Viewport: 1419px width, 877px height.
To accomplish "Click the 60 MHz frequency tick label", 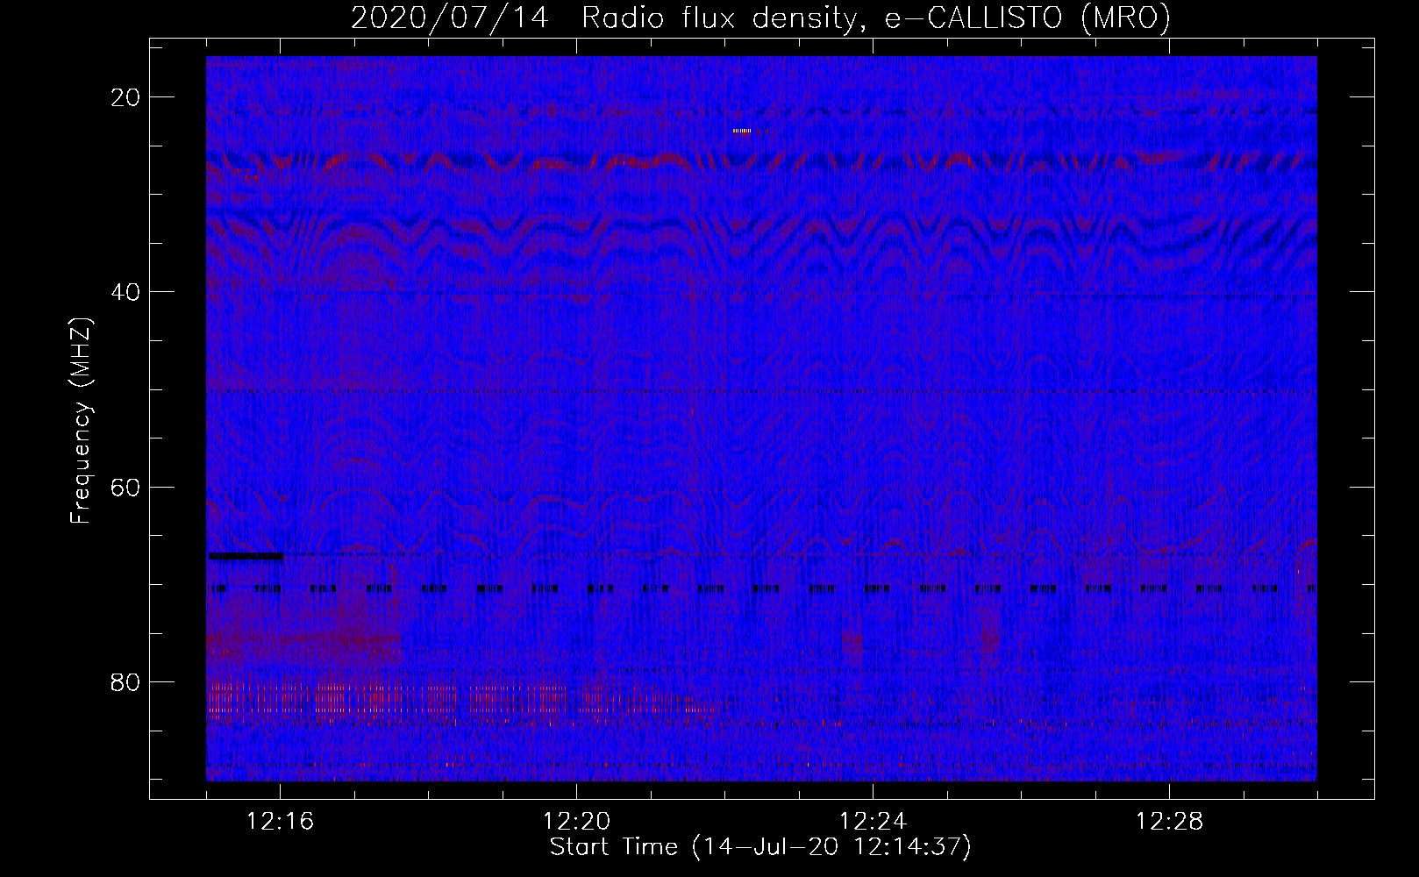I will (126, 487).
